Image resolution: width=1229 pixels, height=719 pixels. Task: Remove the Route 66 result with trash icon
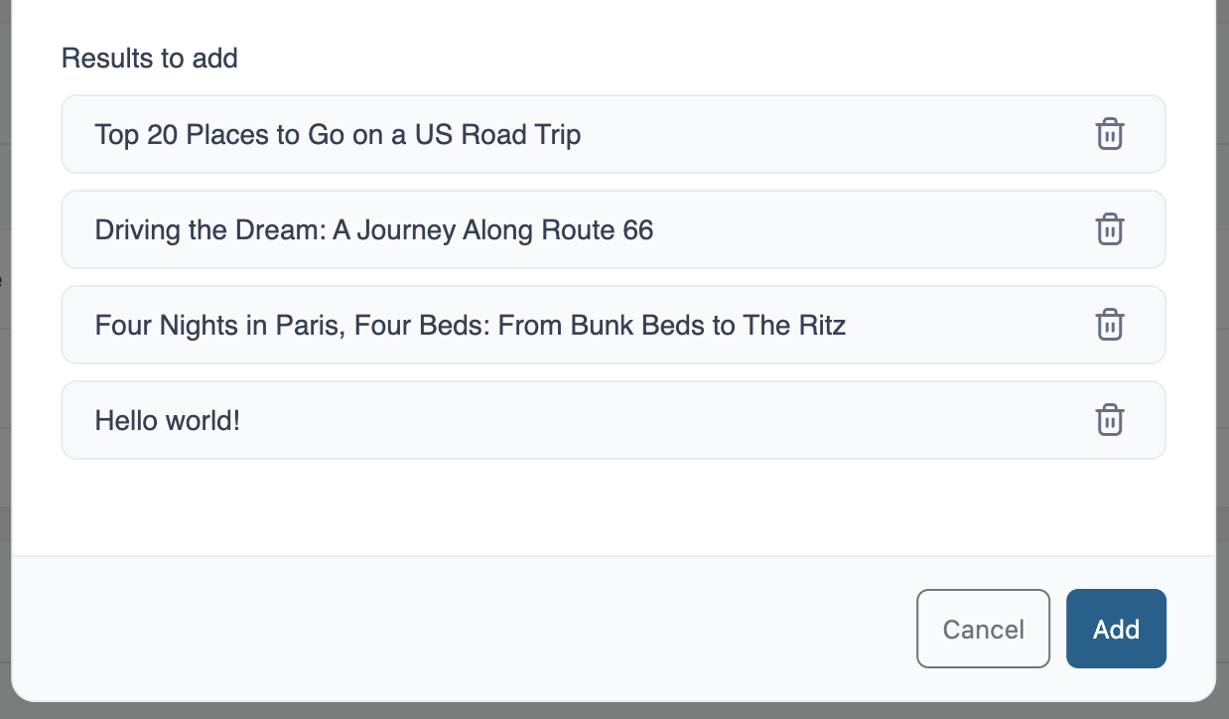click(1109, 229)
